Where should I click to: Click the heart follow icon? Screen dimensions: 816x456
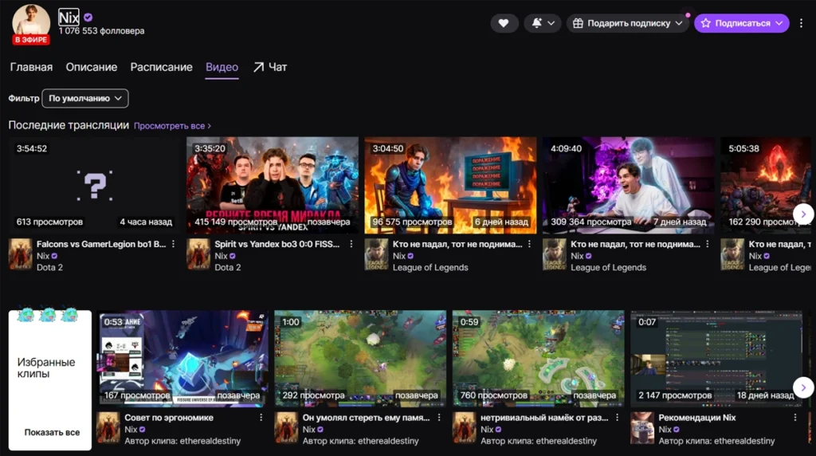[x=504, y=23]
